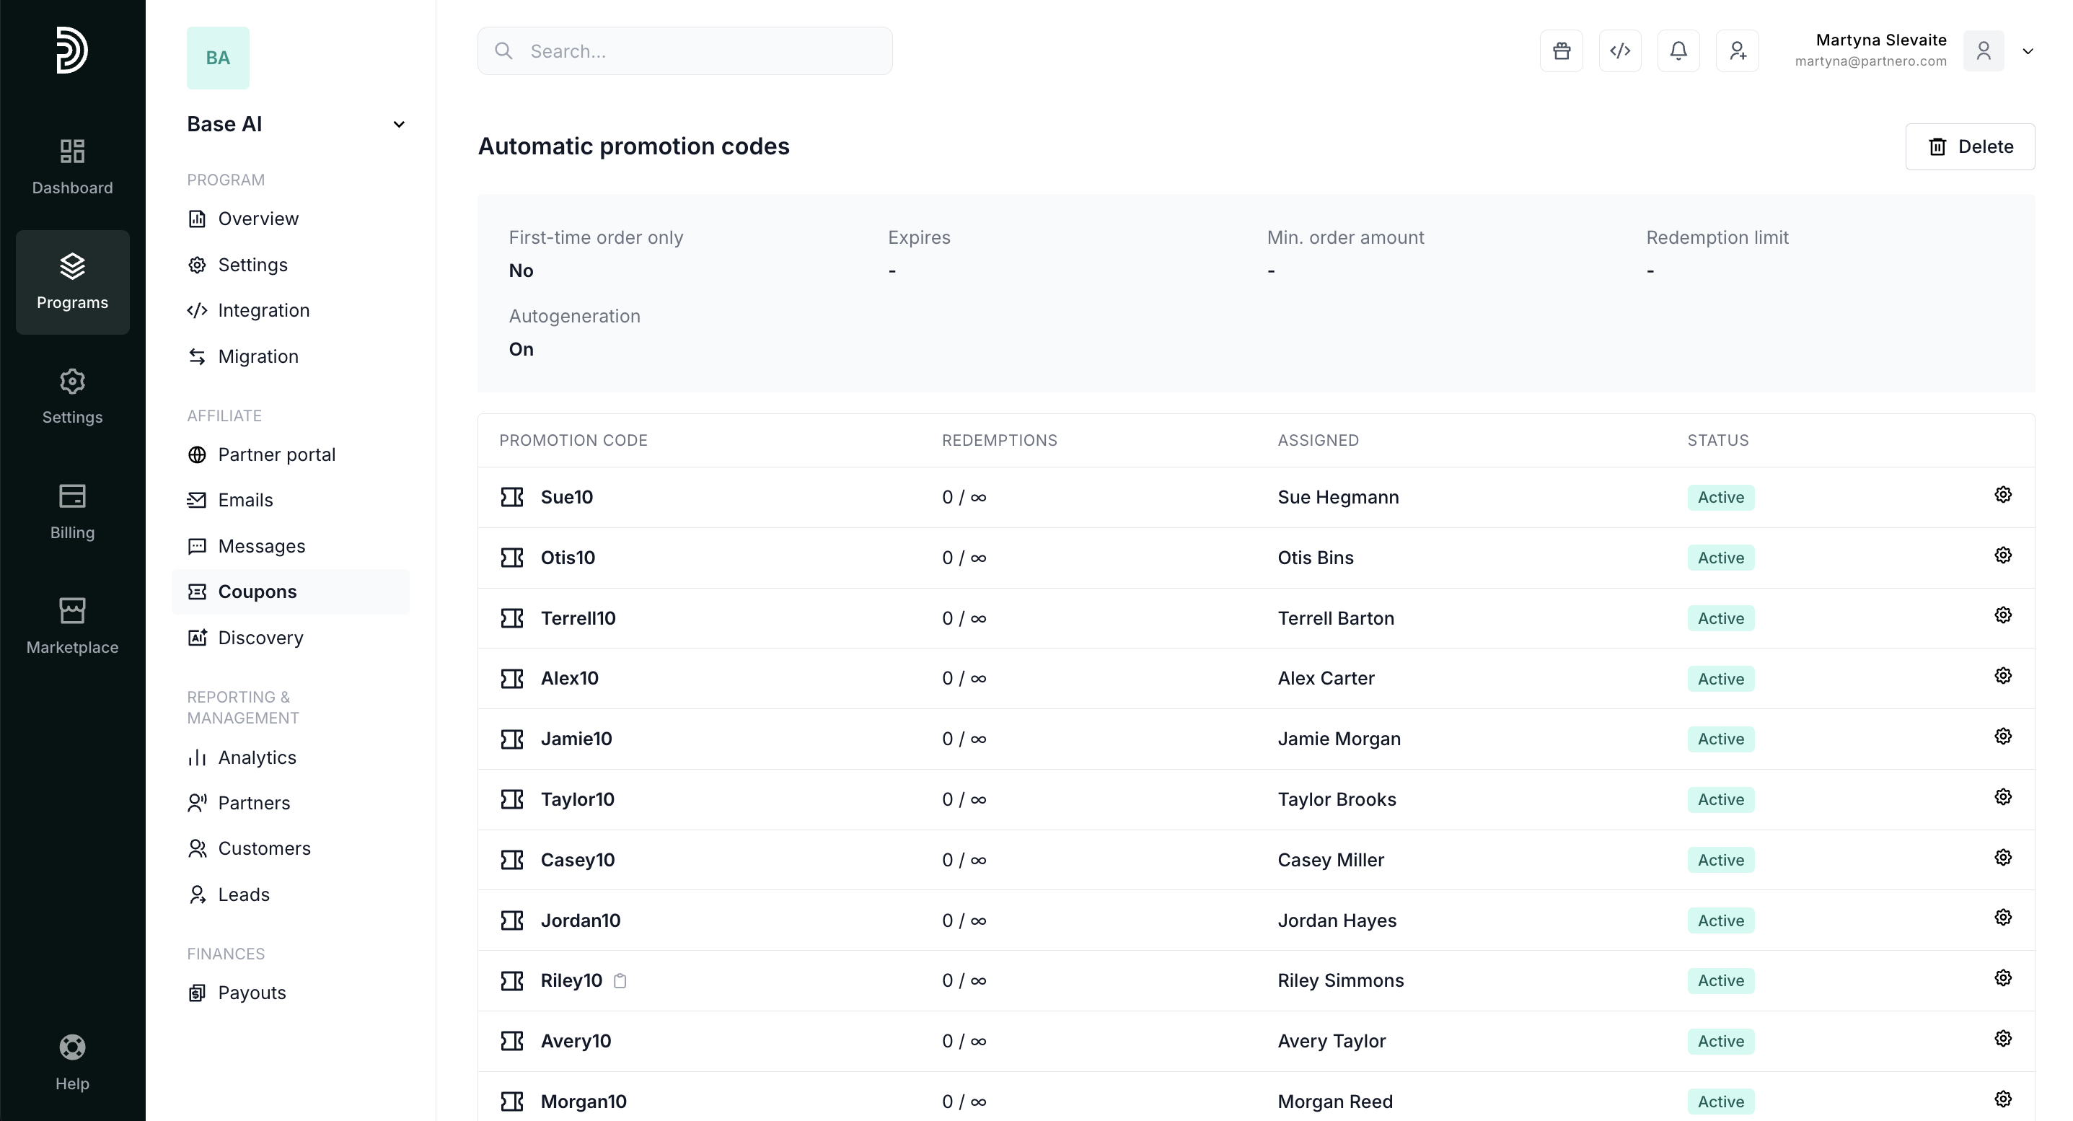The image size is (2073, 1121).
Task: Open the Terrell10 promotion code
Action: coord(577,618)
